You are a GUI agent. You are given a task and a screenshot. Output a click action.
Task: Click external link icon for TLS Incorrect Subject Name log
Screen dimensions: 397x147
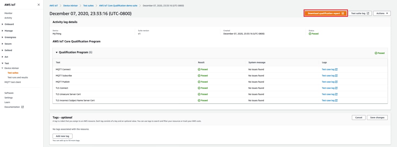pyautogui.click(x=336, y=100)
